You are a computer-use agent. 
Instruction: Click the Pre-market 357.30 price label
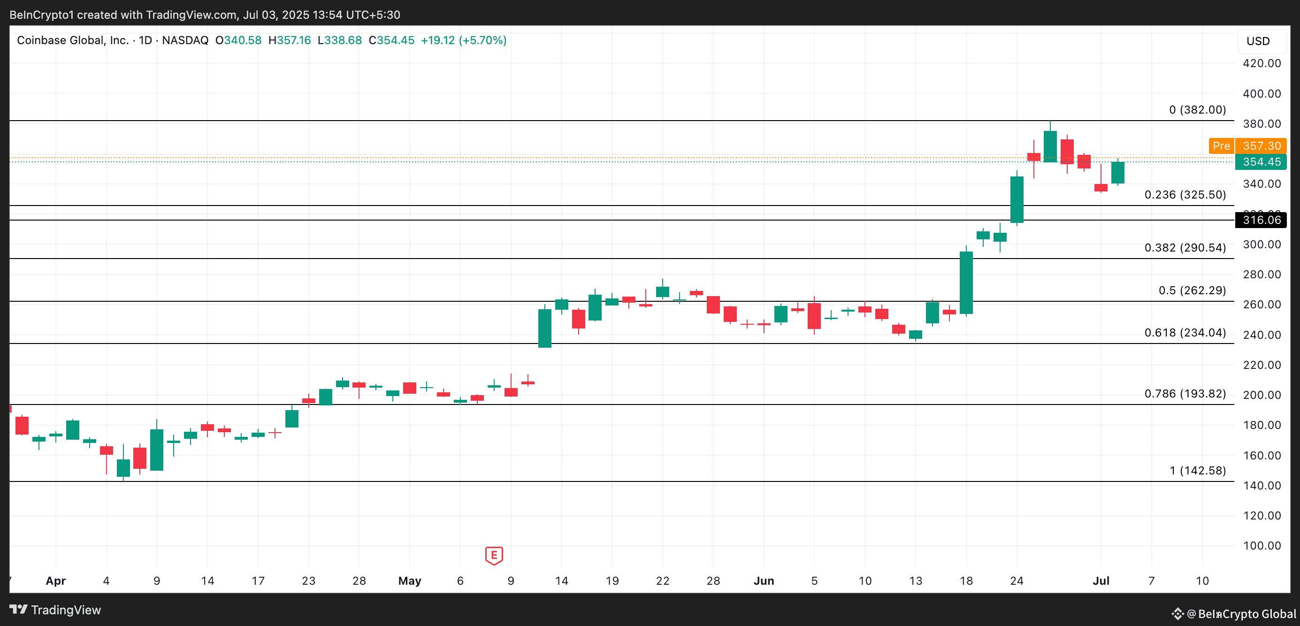click(x=1247, y=146)
